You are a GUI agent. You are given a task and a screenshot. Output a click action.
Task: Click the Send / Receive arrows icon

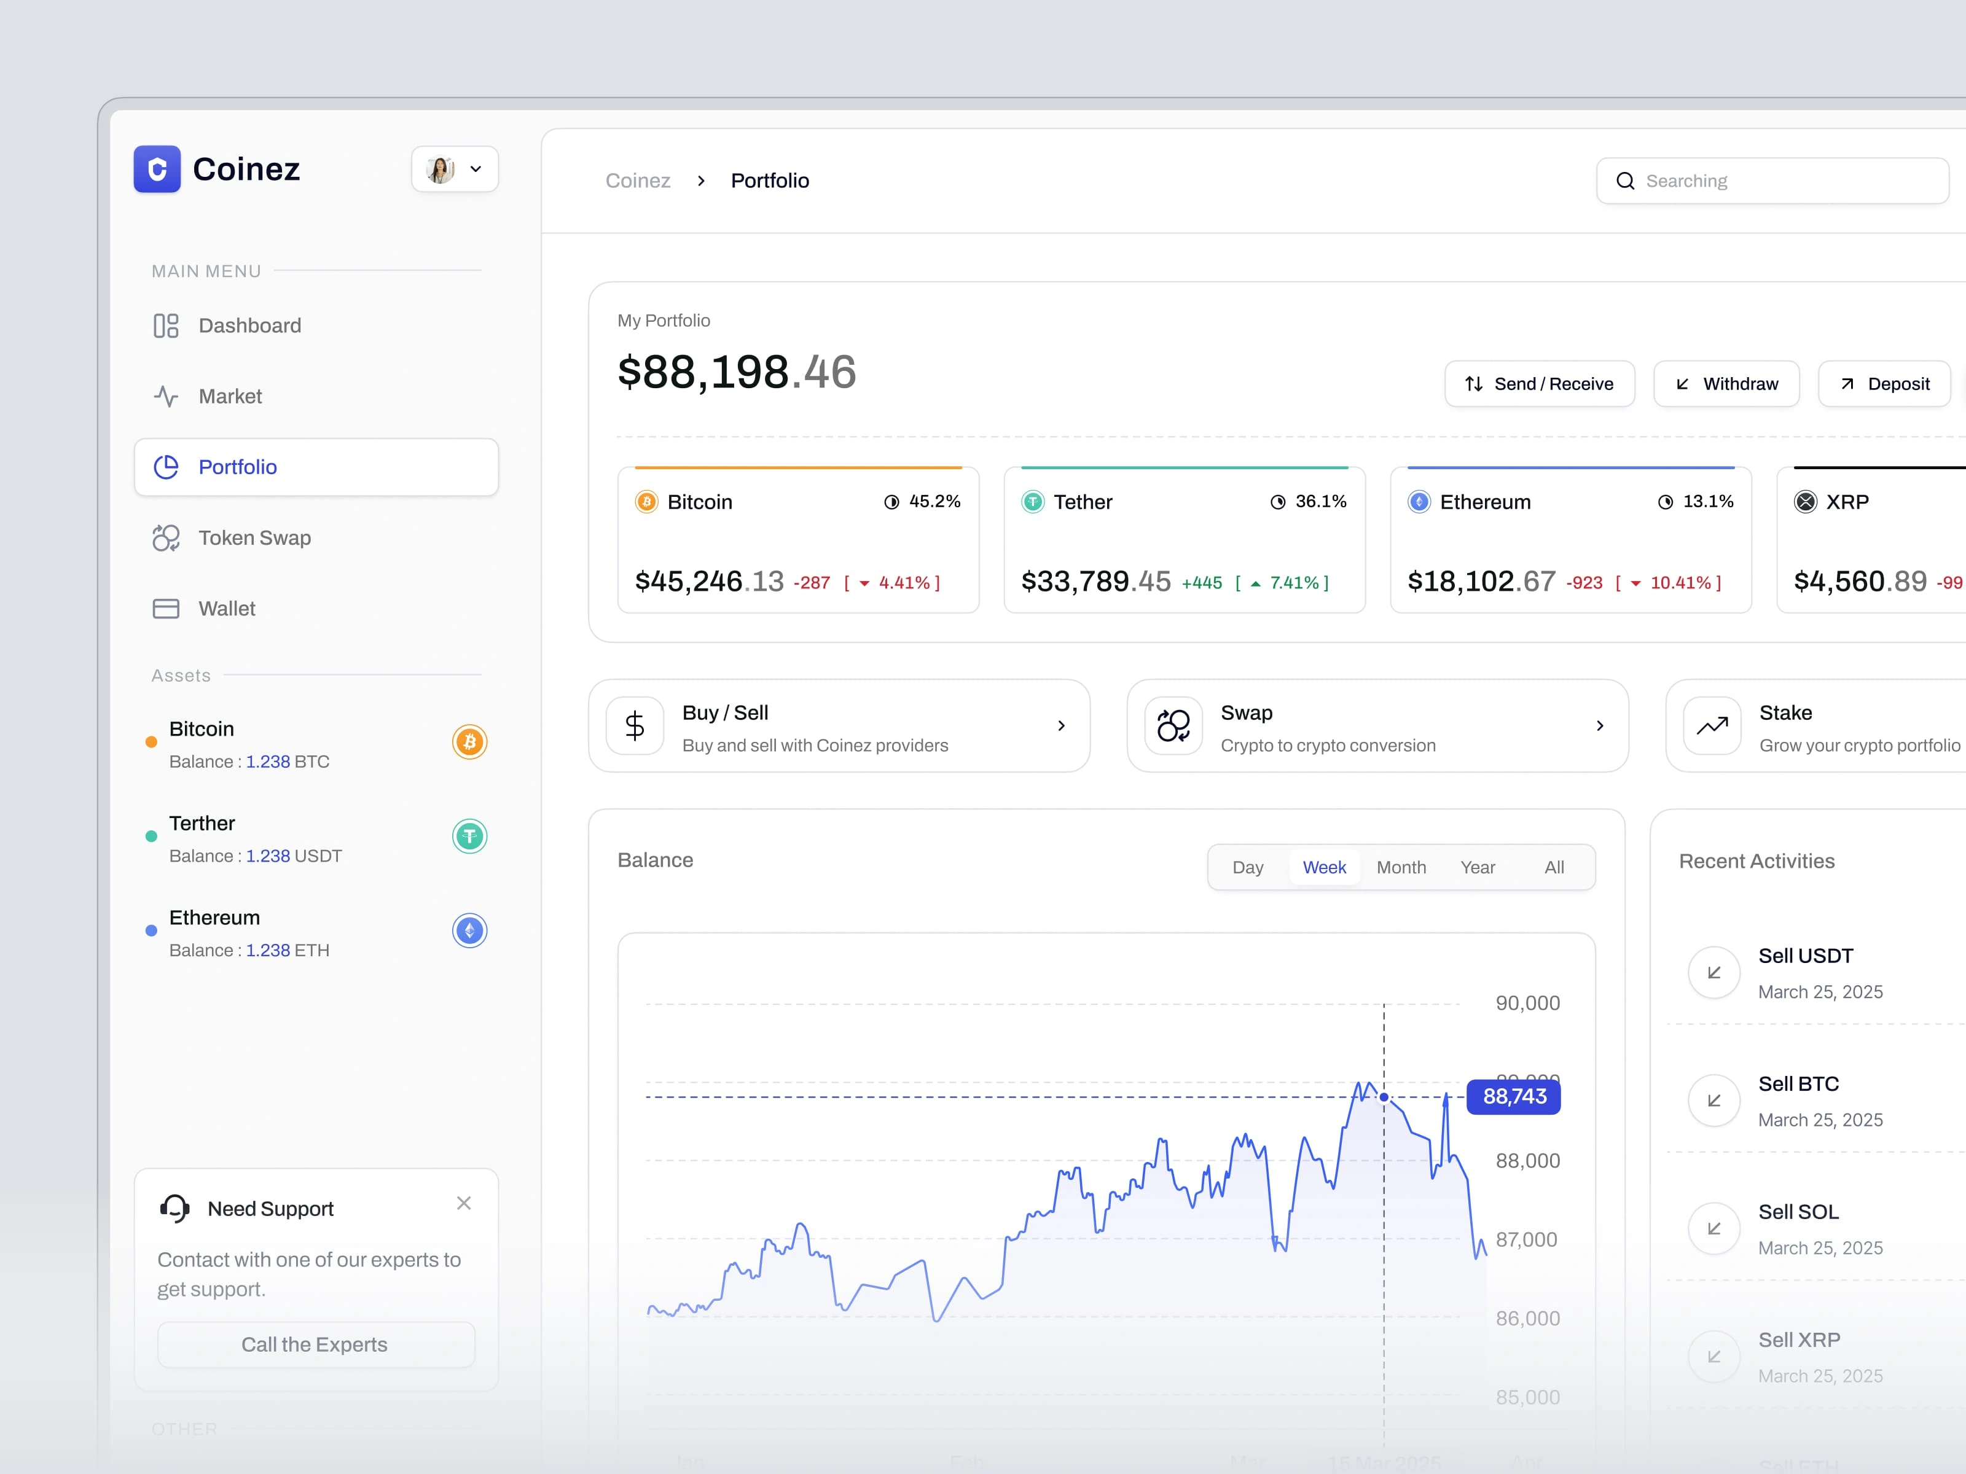[x=1474, y=384]
